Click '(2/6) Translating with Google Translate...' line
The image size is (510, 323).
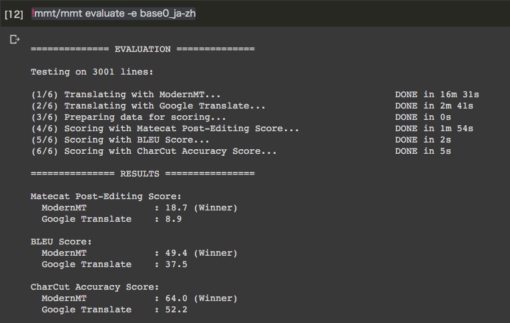coord(148,106)
